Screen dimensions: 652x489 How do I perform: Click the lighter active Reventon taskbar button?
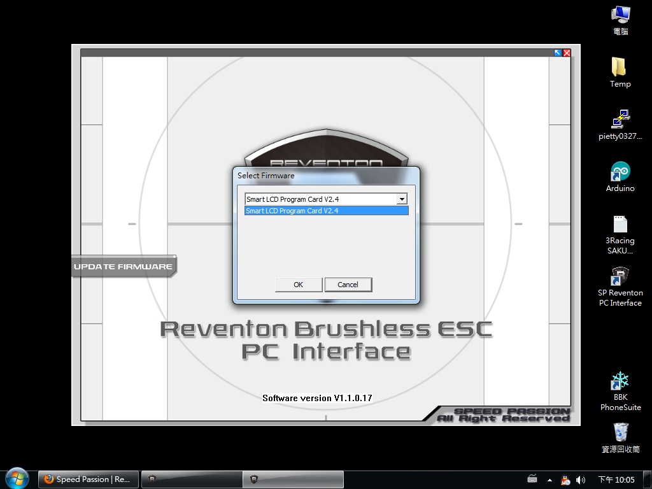point(293,479)
